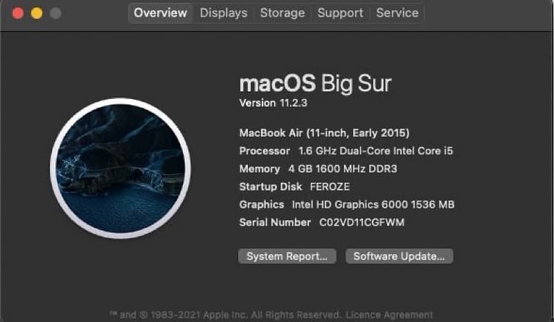Click the red close window button

[17, 13]
